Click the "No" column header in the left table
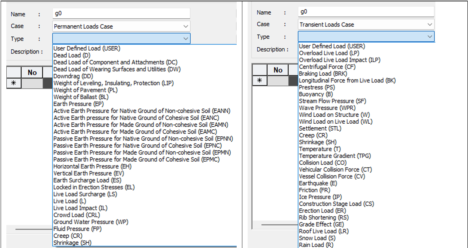 coord(32,72)
